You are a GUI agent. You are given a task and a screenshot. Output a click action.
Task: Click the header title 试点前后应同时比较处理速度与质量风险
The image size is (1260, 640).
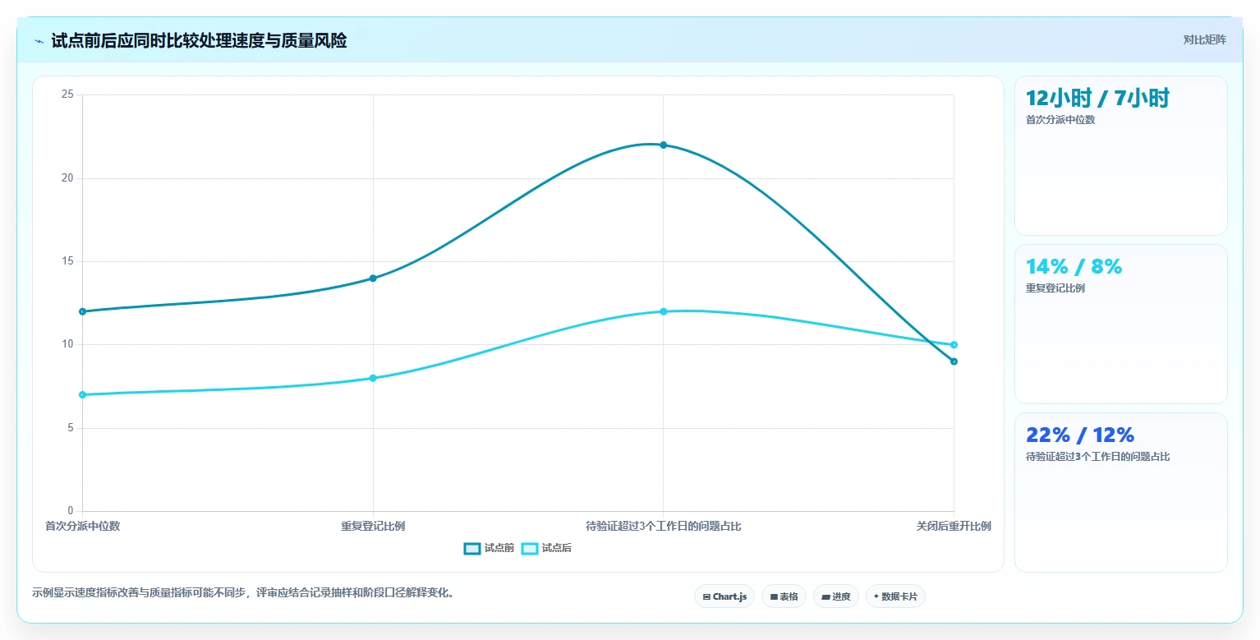(x=199, y=40)
